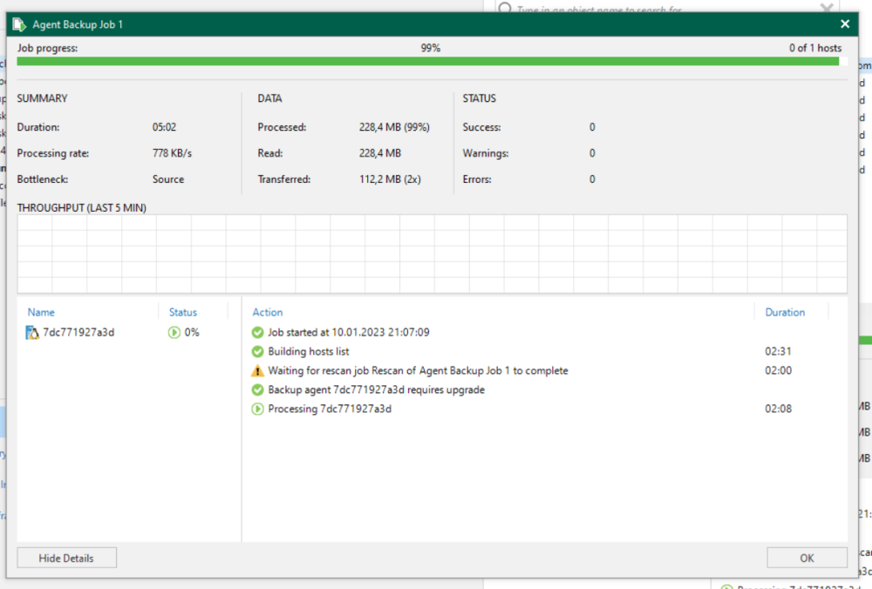
Task: Click the Transferred value 112,2 MB (2x)
Action: click(x=390, y=179)
